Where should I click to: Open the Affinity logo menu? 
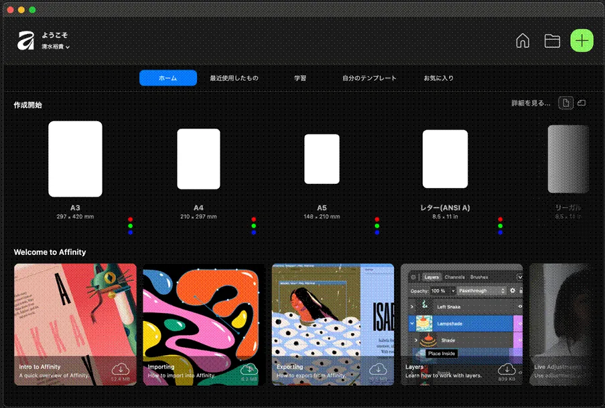[24, 41]
